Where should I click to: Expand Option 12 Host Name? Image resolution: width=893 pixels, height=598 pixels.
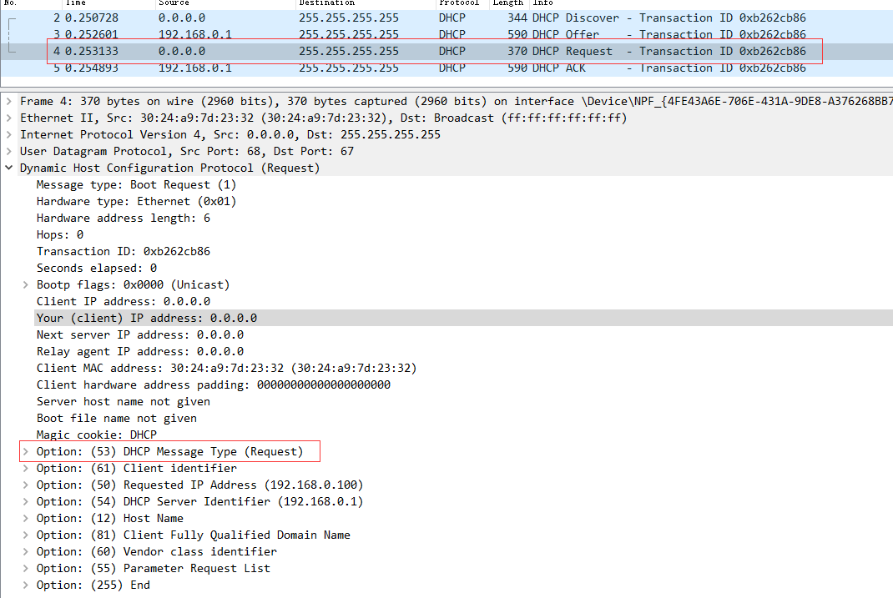pos(26,518)
